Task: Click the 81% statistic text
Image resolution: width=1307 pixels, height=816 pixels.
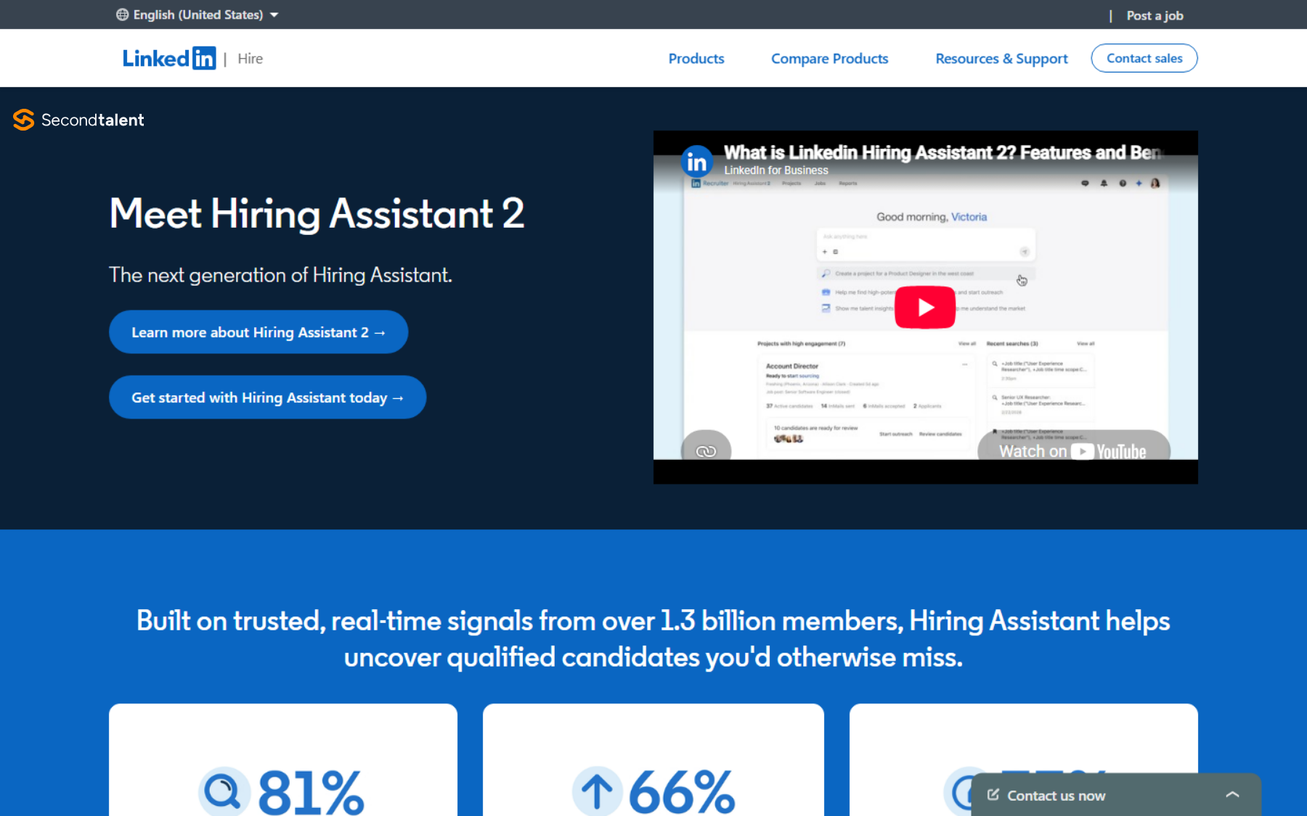Action: 311,791
